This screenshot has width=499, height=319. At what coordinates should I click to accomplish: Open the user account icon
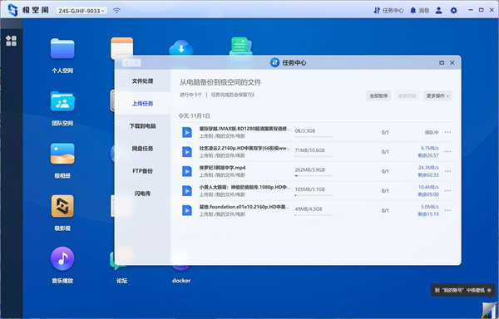pos(439,11)
